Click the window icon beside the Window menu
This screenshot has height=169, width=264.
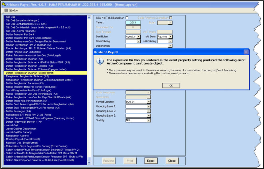point(6,10)
